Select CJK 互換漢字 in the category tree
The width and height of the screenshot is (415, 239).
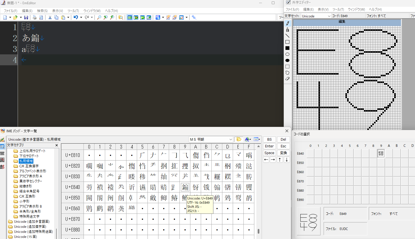pyautogui.click(x=29, y=166)
